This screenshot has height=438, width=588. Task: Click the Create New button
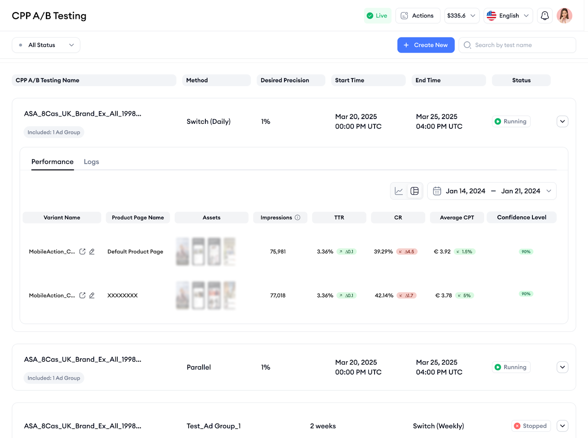(426, 45)
